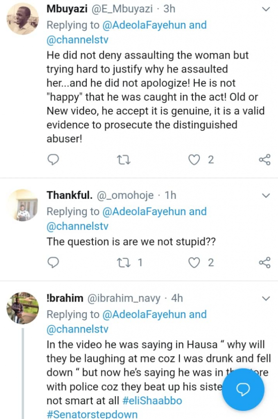Share Thankful's tweet
The height and width of the screenshot is (419, 278).
point(265,262)
